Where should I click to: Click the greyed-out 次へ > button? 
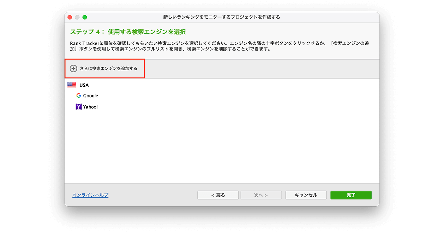[x=261, y=195]
